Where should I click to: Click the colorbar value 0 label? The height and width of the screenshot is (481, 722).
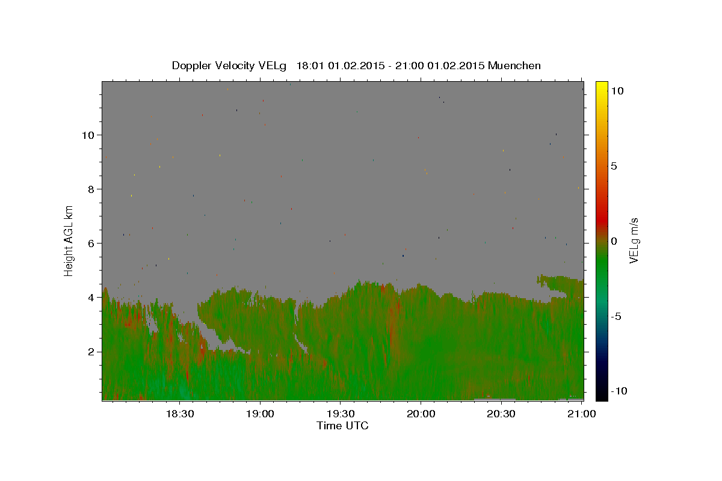[x=614, y=241]
